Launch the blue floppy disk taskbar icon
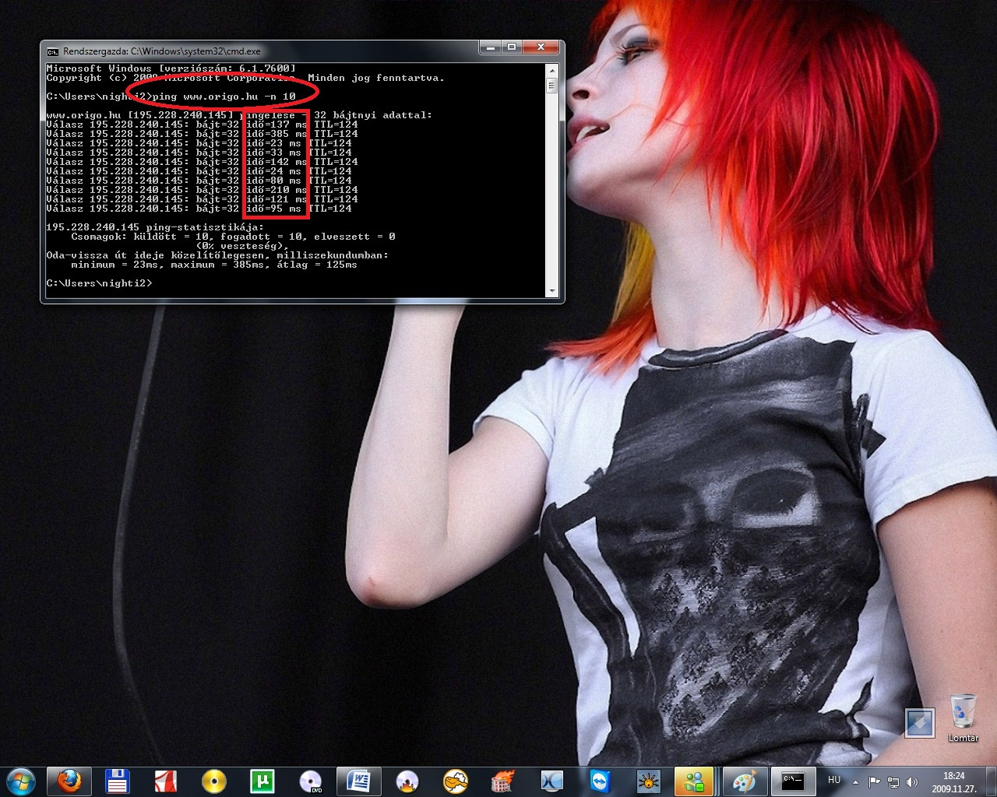This screenshot has width=997, height=797. tap(118, 781)
